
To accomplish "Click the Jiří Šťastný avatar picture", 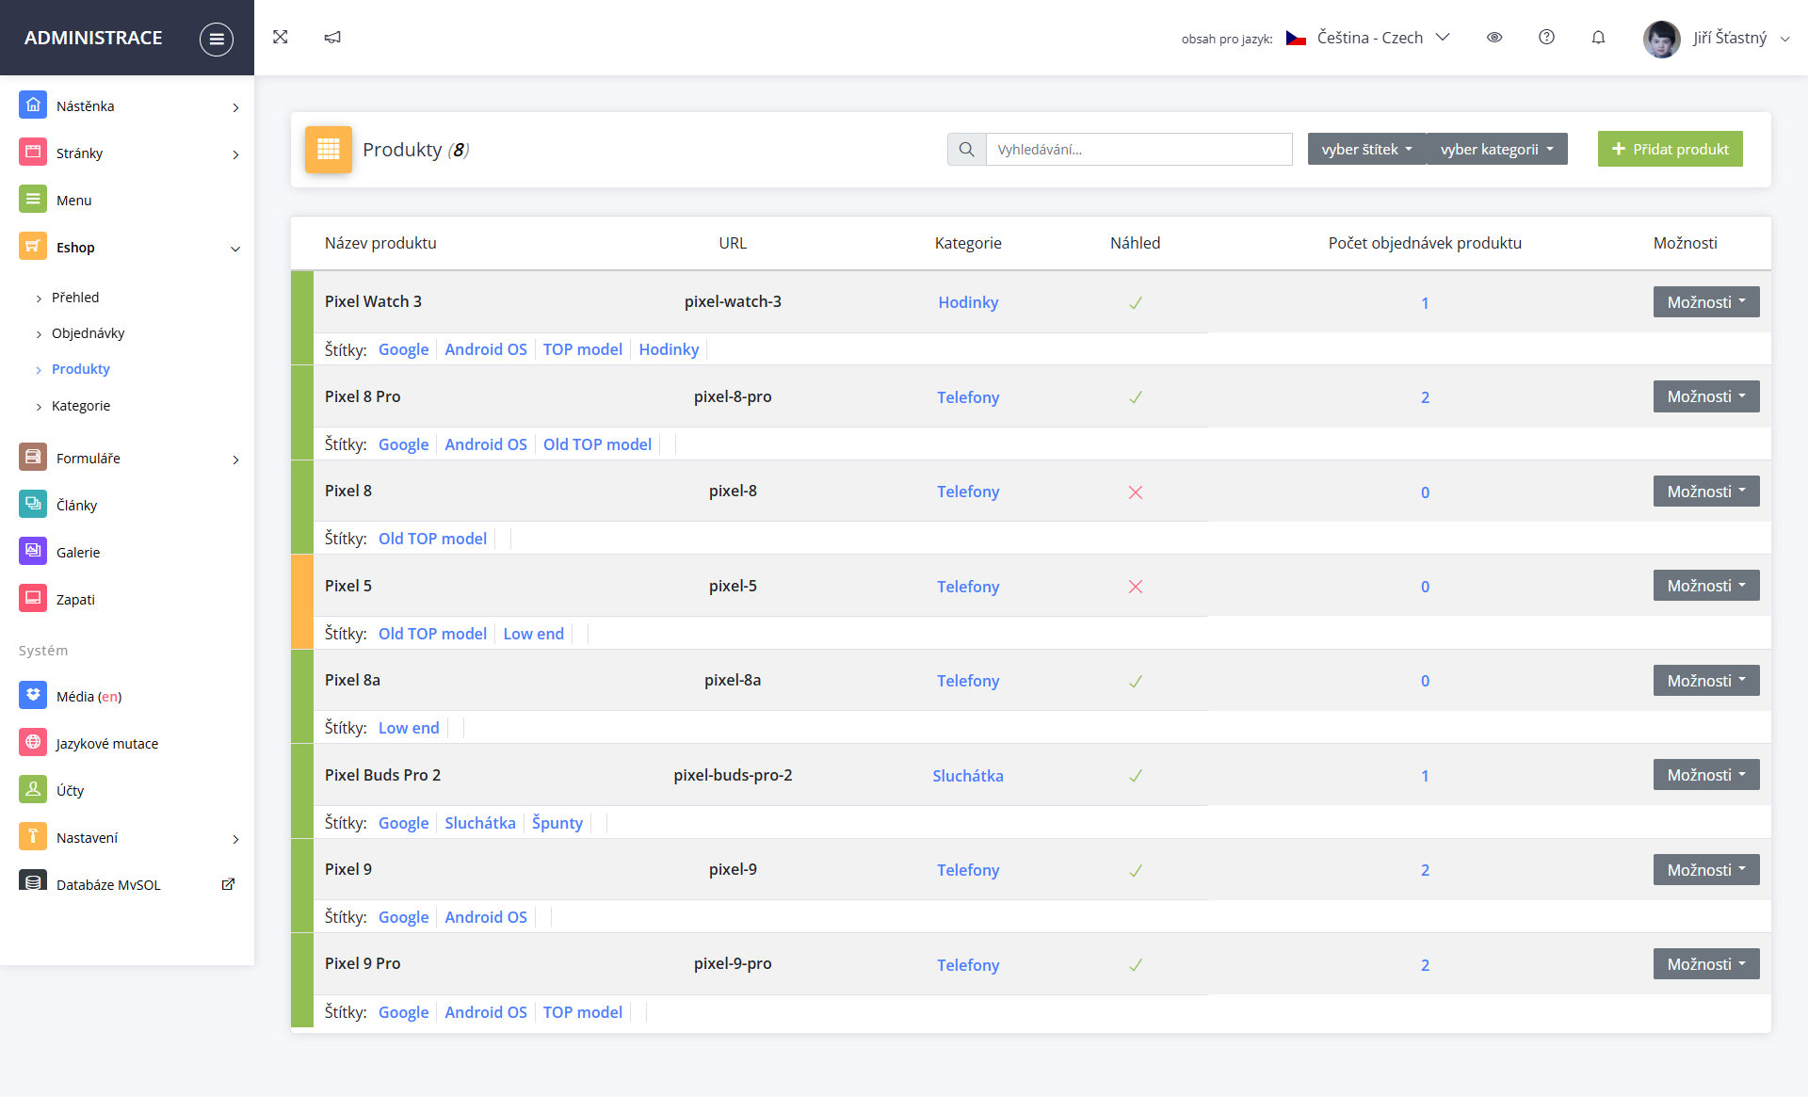I will point(1662,39).
